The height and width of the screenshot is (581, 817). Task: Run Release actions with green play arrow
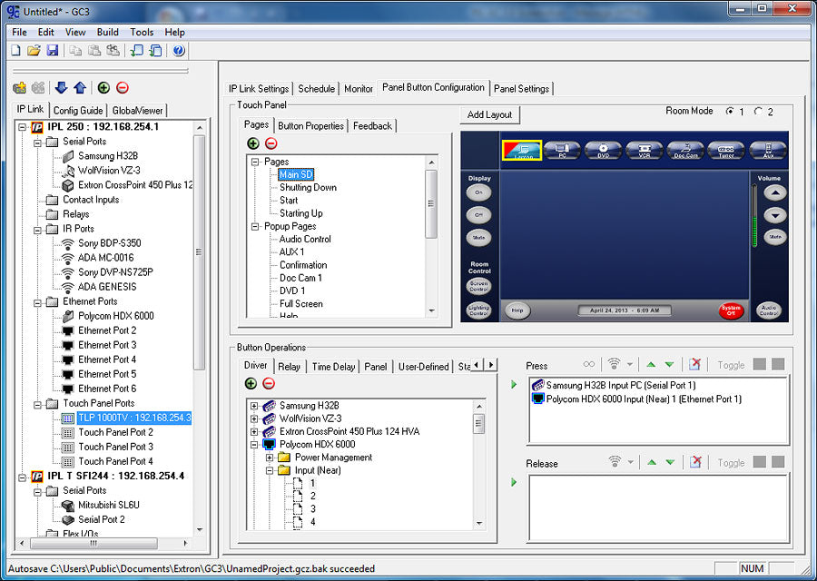(x=515, y=482)
